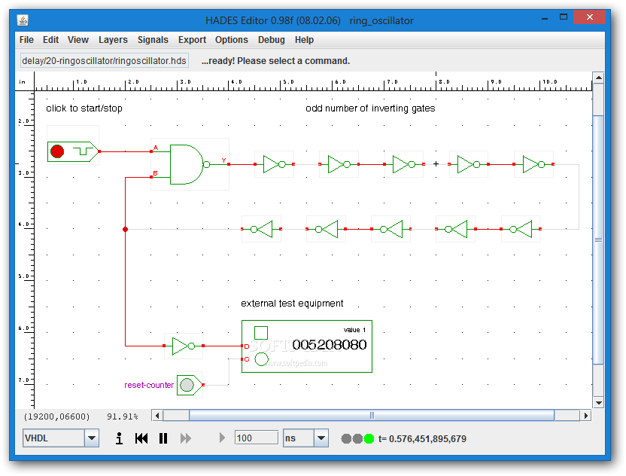Open the Debug menu

tap(272, 40)
